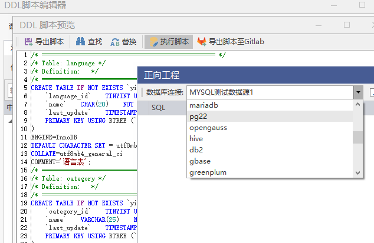Click `last_update` on line 22
The image size is (374, 243).
pos(68,228)
